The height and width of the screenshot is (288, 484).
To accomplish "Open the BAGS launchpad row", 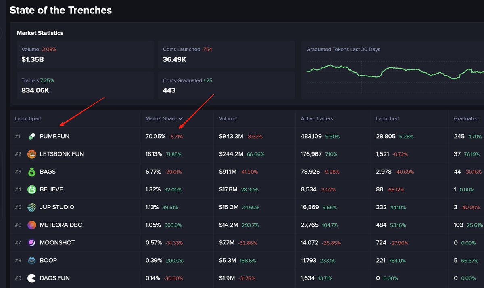I will pyautogui.click(x=247, y=172).
